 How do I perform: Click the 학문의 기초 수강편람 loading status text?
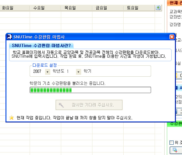click(67, 83)
